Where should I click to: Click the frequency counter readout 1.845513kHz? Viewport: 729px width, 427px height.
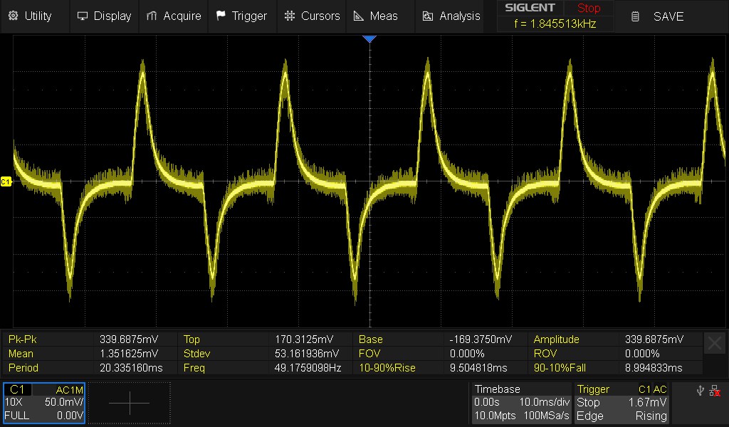click(555, 23)
